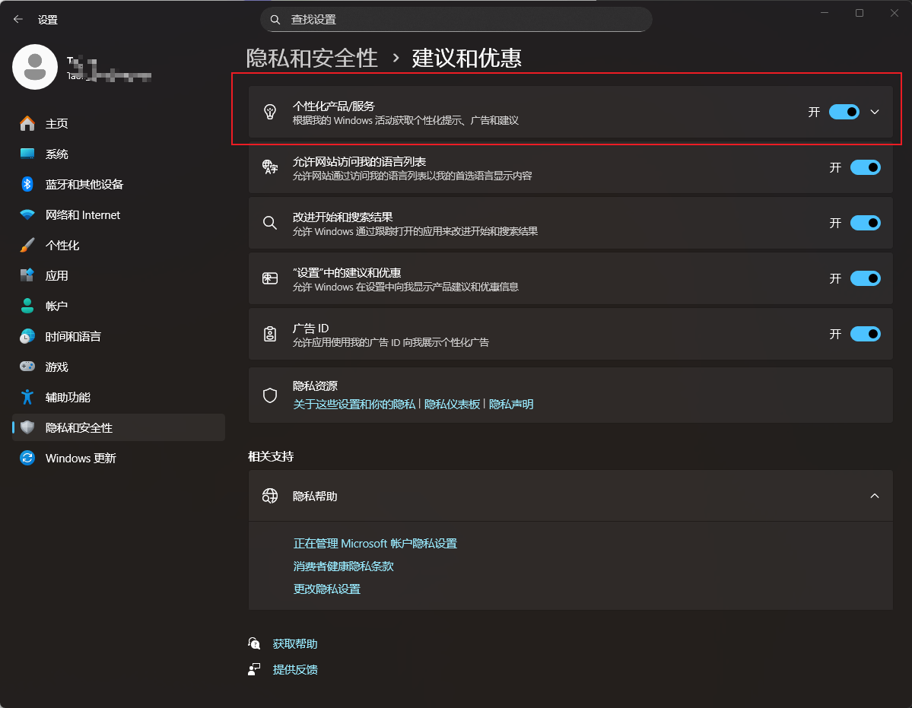The height and width of the screenshot is (708, 912).
Task: Click the feedback icon beside 提供反馈
Action: click(254, 669)
